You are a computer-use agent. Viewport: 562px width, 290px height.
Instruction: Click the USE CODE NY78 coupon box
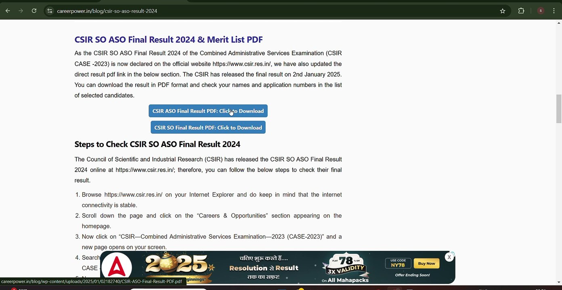click(398, 263)
